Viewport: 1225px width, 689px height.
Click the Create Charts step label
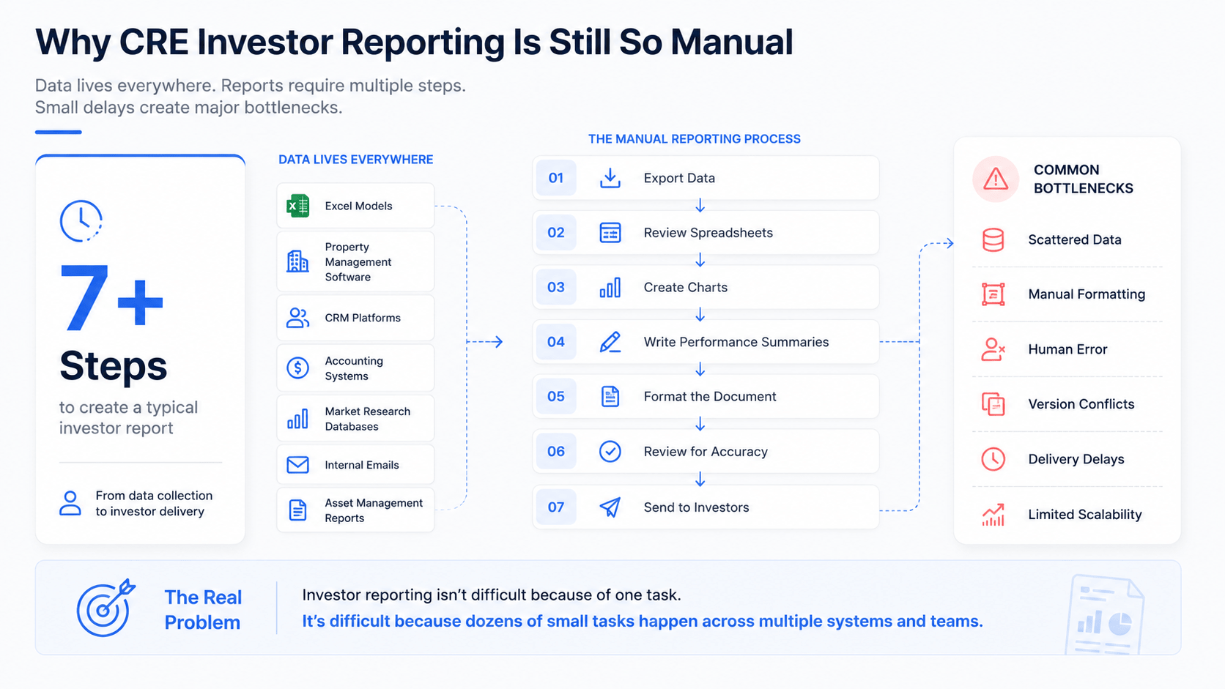click(686, 287)
